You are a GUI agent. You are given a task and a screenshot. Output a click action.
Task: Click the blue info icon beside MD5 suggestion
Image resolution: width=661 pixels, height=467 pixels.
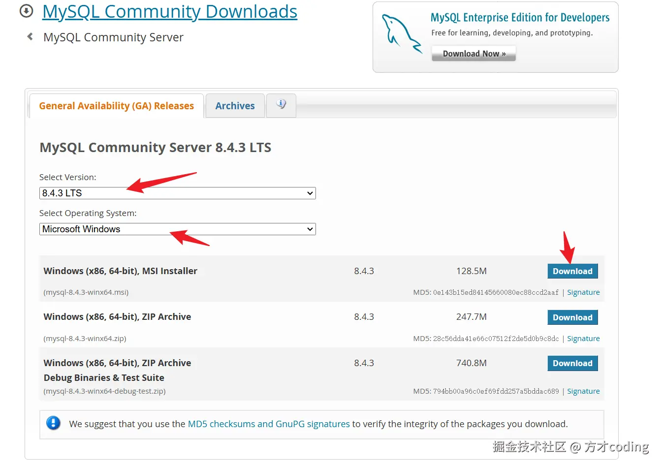(x=53, y=423)
